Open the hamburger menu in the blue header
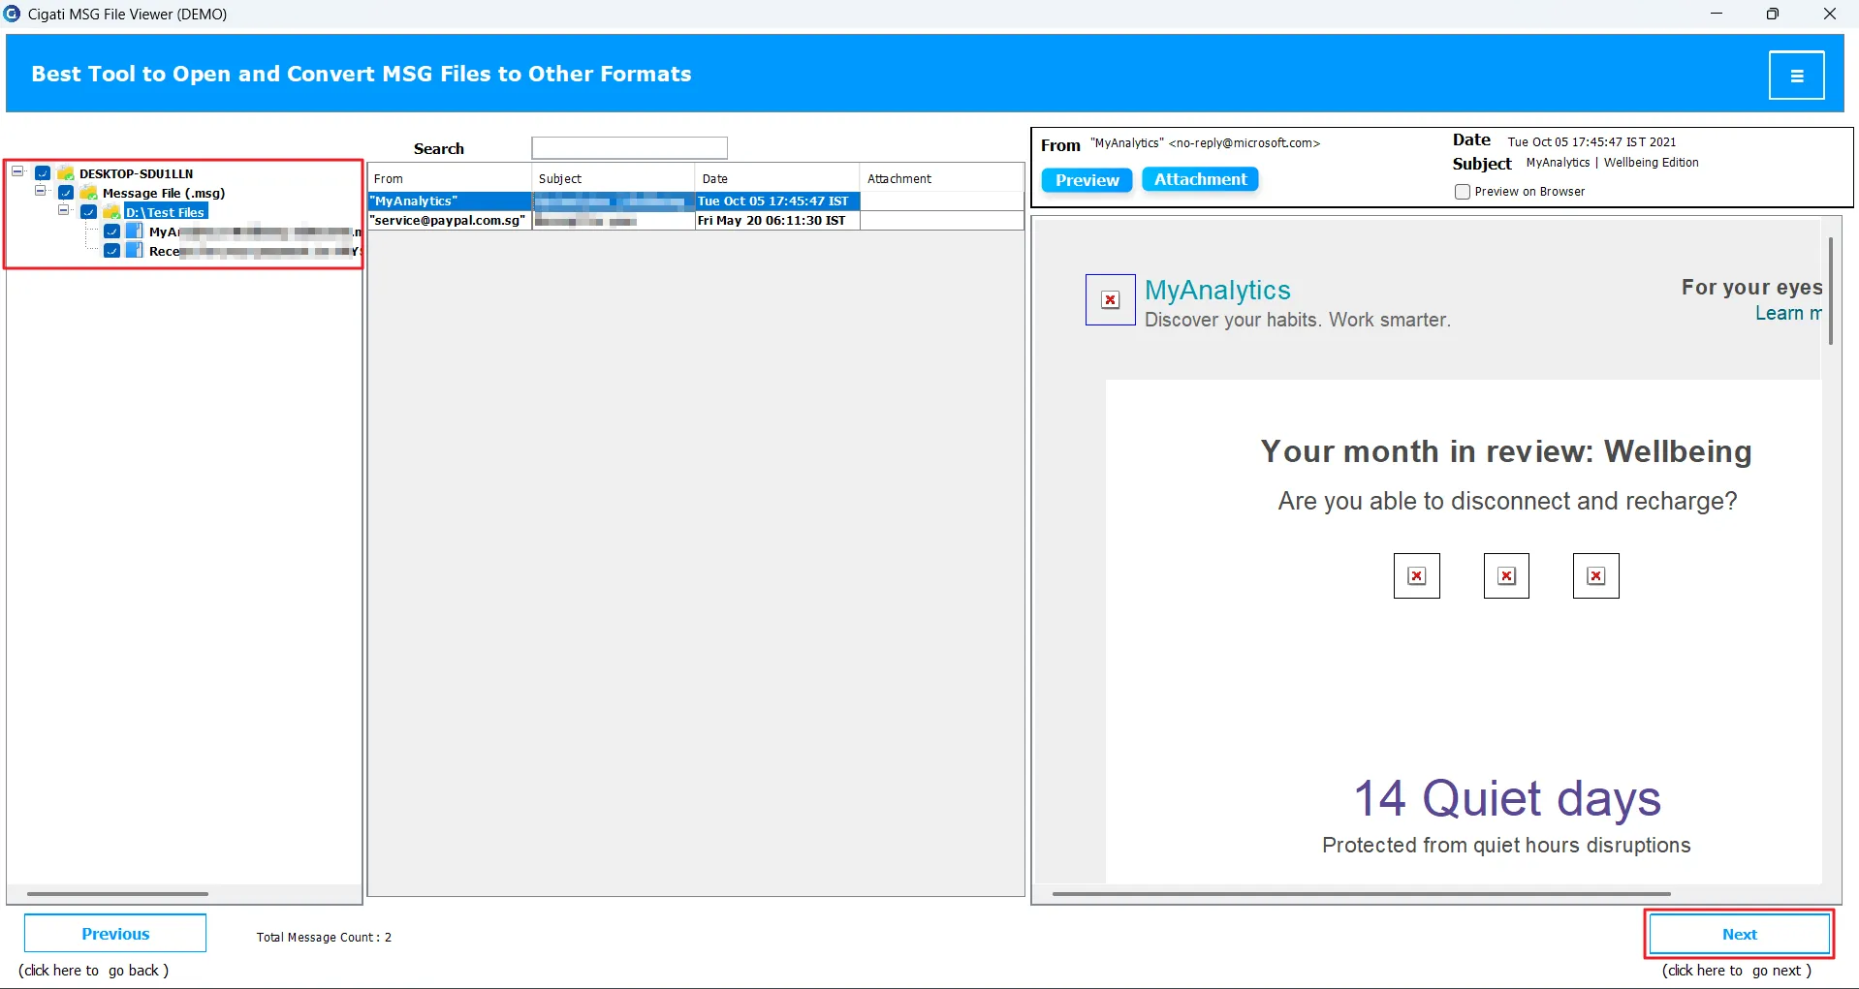This screenshot has height=989, width=1859. (1796, 76)
